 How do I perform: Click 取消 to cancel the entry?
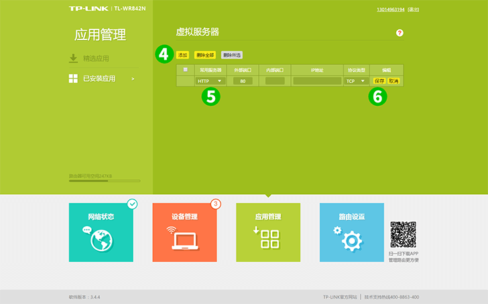(393, 81)
